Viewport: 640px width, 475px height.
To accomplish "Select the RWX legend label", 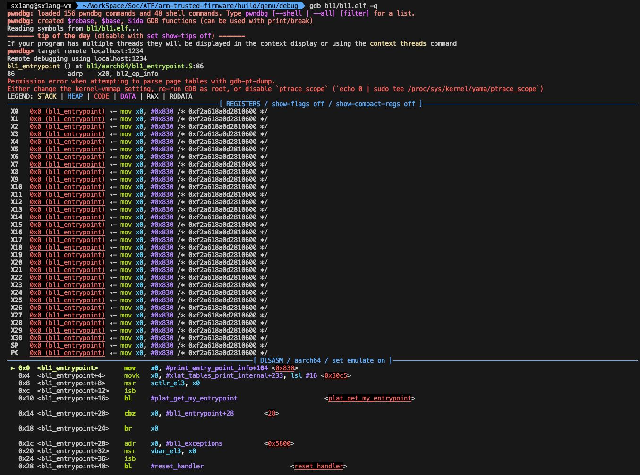I will point(152,96).
